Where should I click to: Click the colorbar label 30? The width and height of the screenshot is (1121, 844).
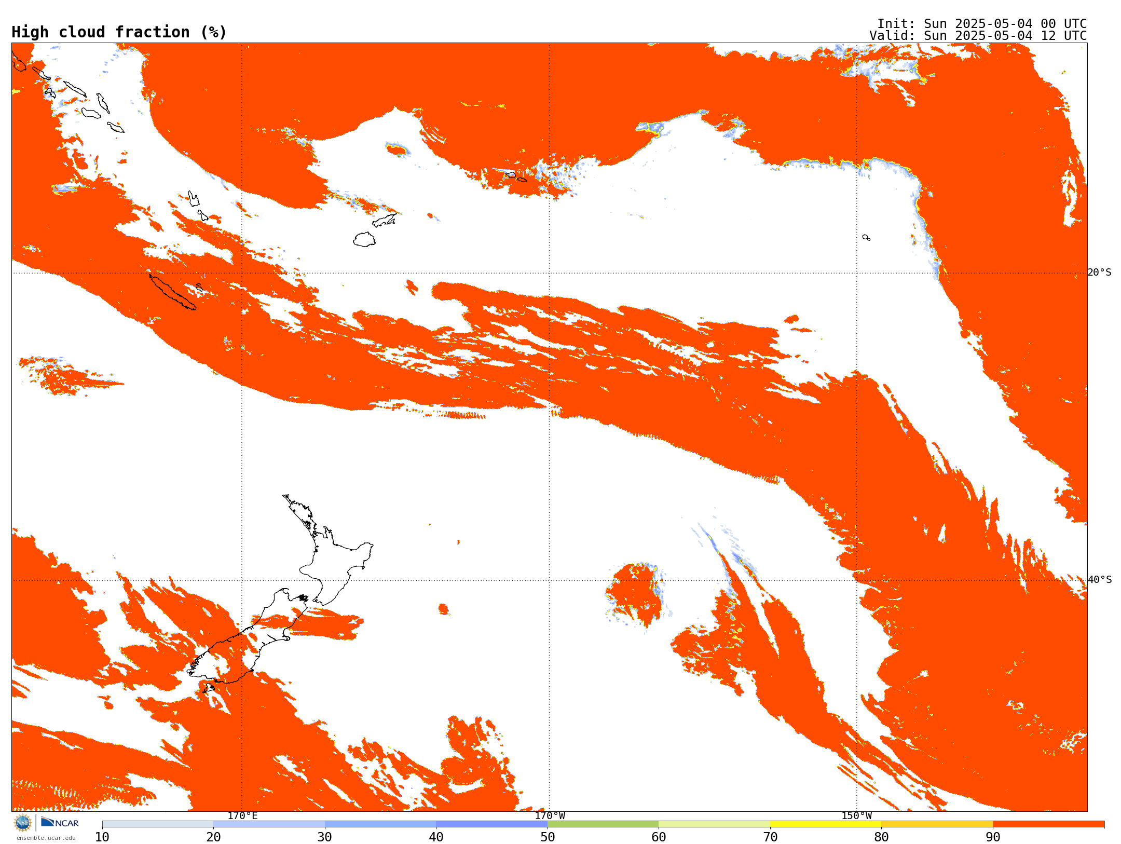tap(325, 837)
